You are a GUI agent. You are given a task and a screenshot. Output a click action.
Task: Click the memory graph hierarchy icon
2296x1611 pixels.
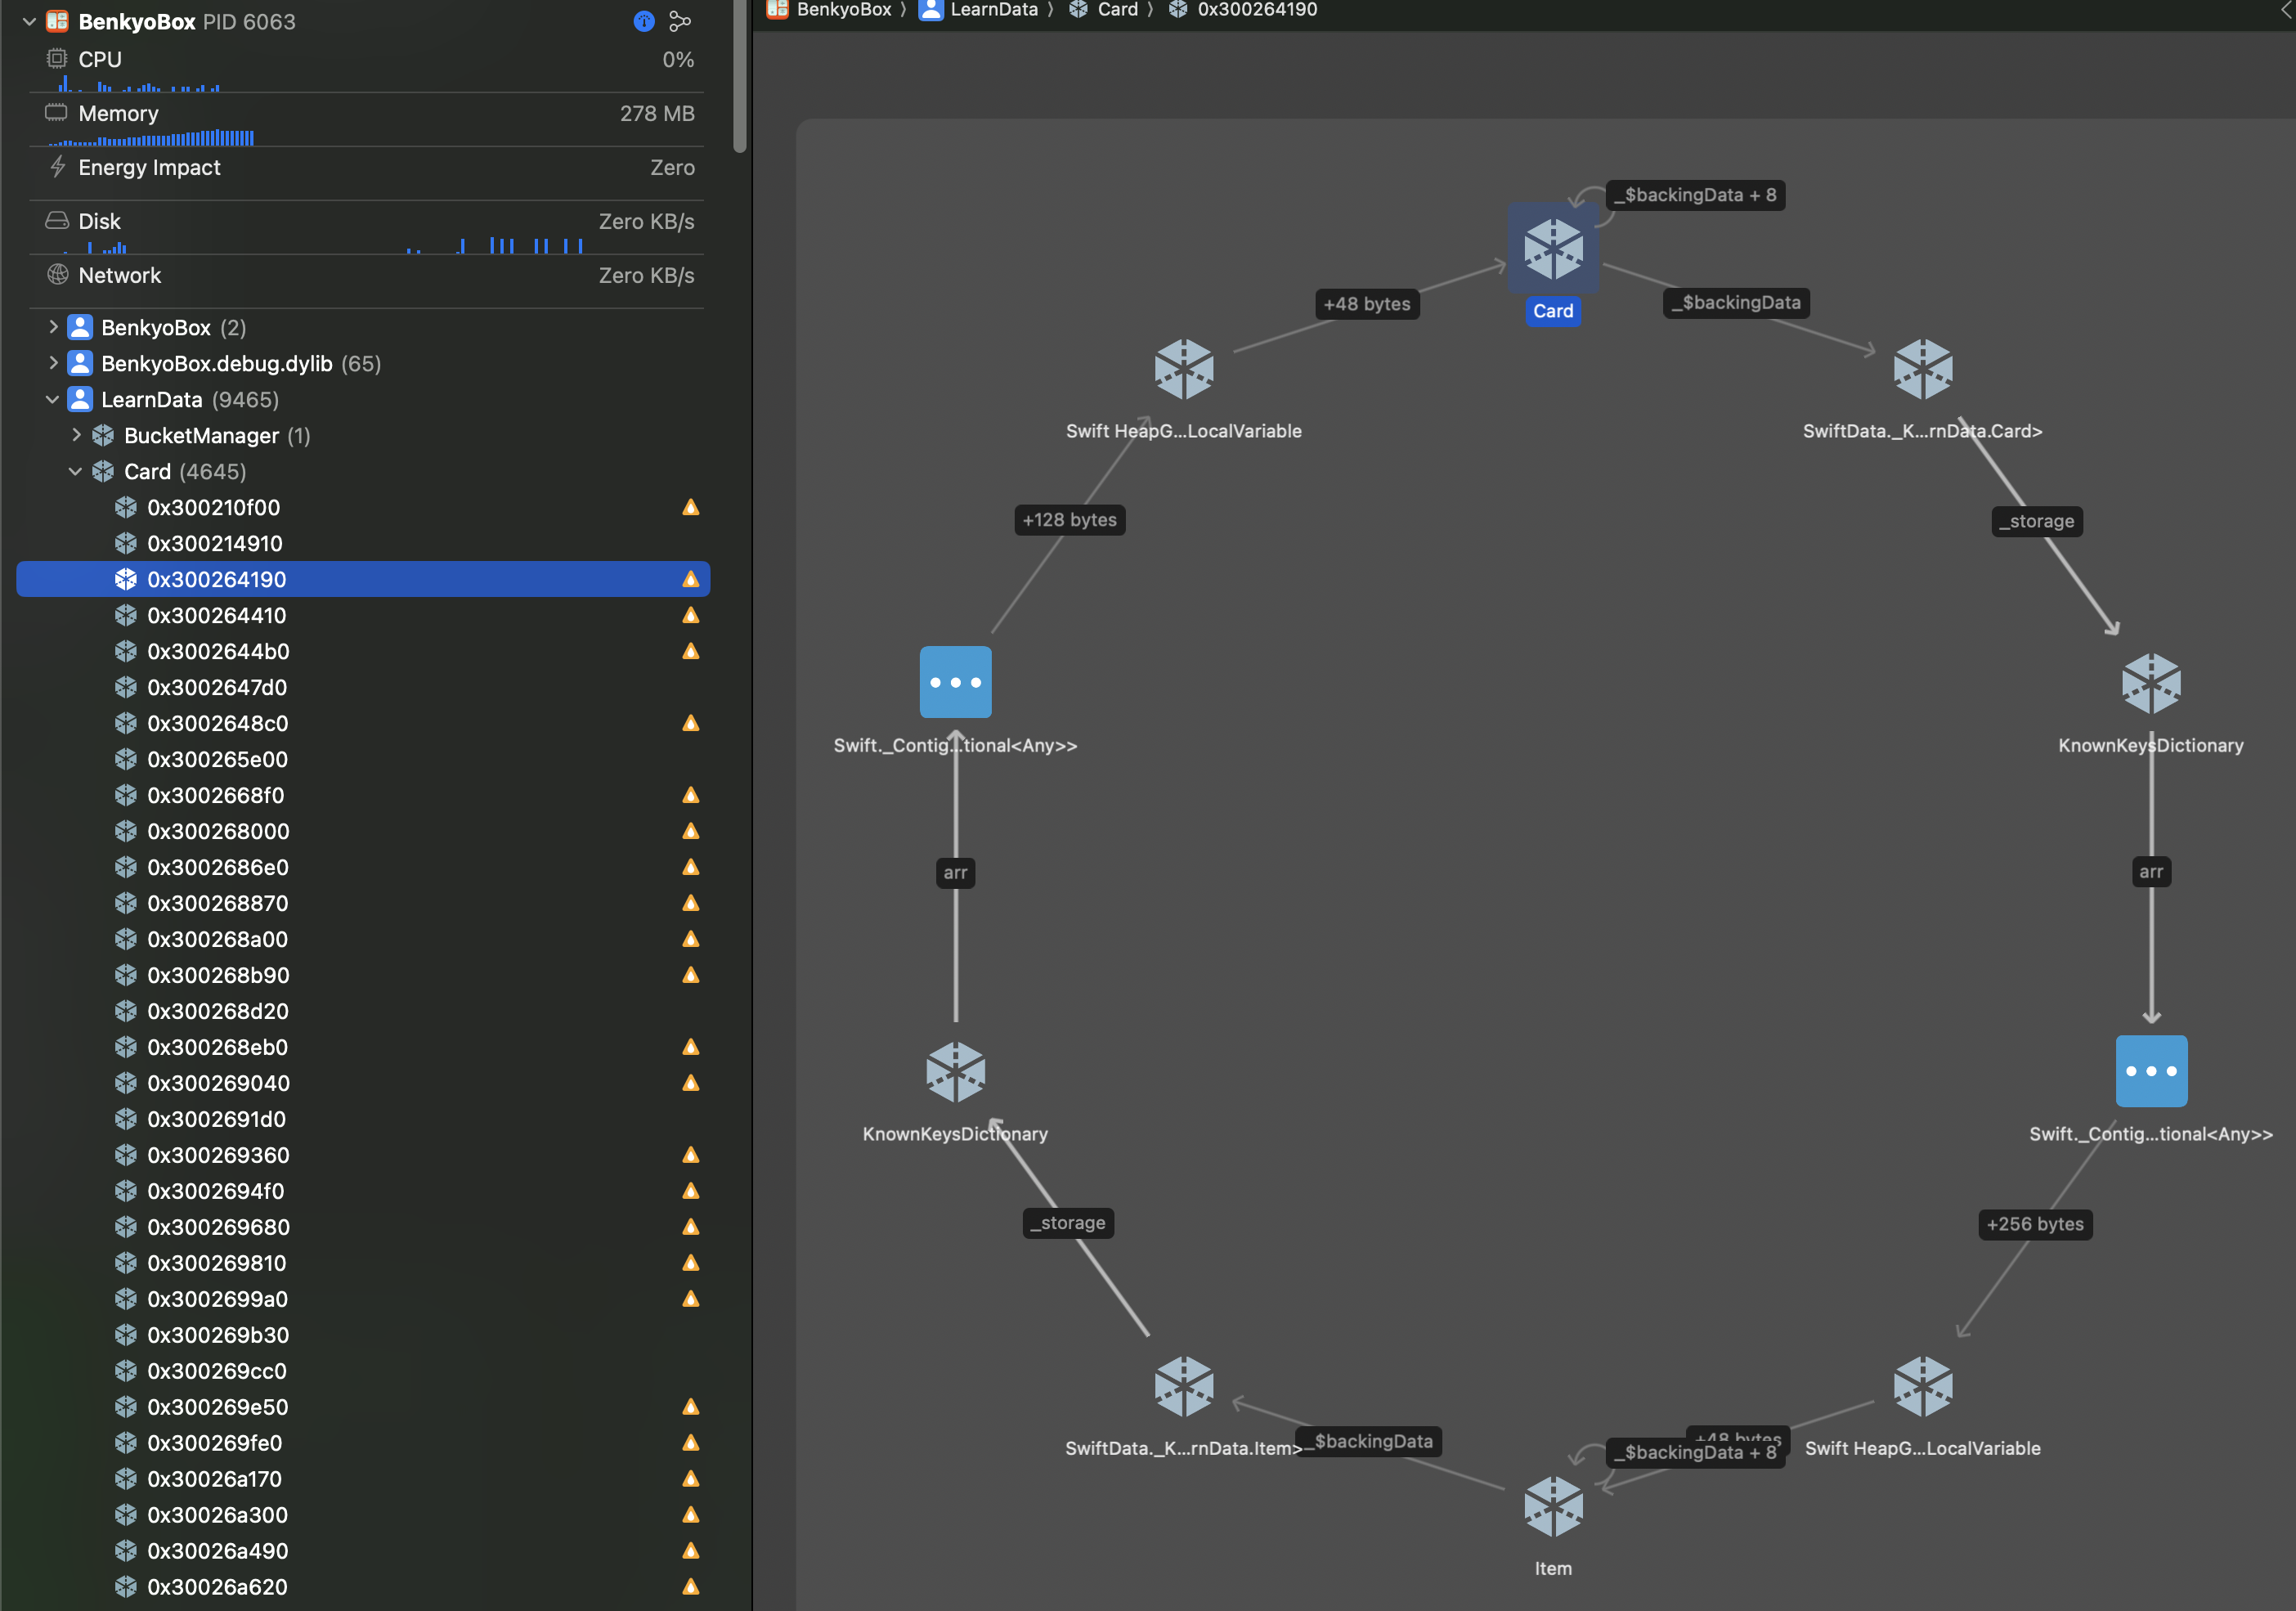pos(680,21)
